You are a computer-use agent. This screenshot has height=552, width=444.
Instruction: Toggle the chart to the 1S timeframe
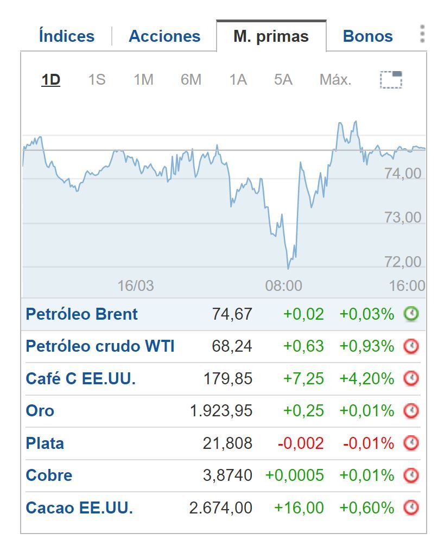click(x=97, y=79)
